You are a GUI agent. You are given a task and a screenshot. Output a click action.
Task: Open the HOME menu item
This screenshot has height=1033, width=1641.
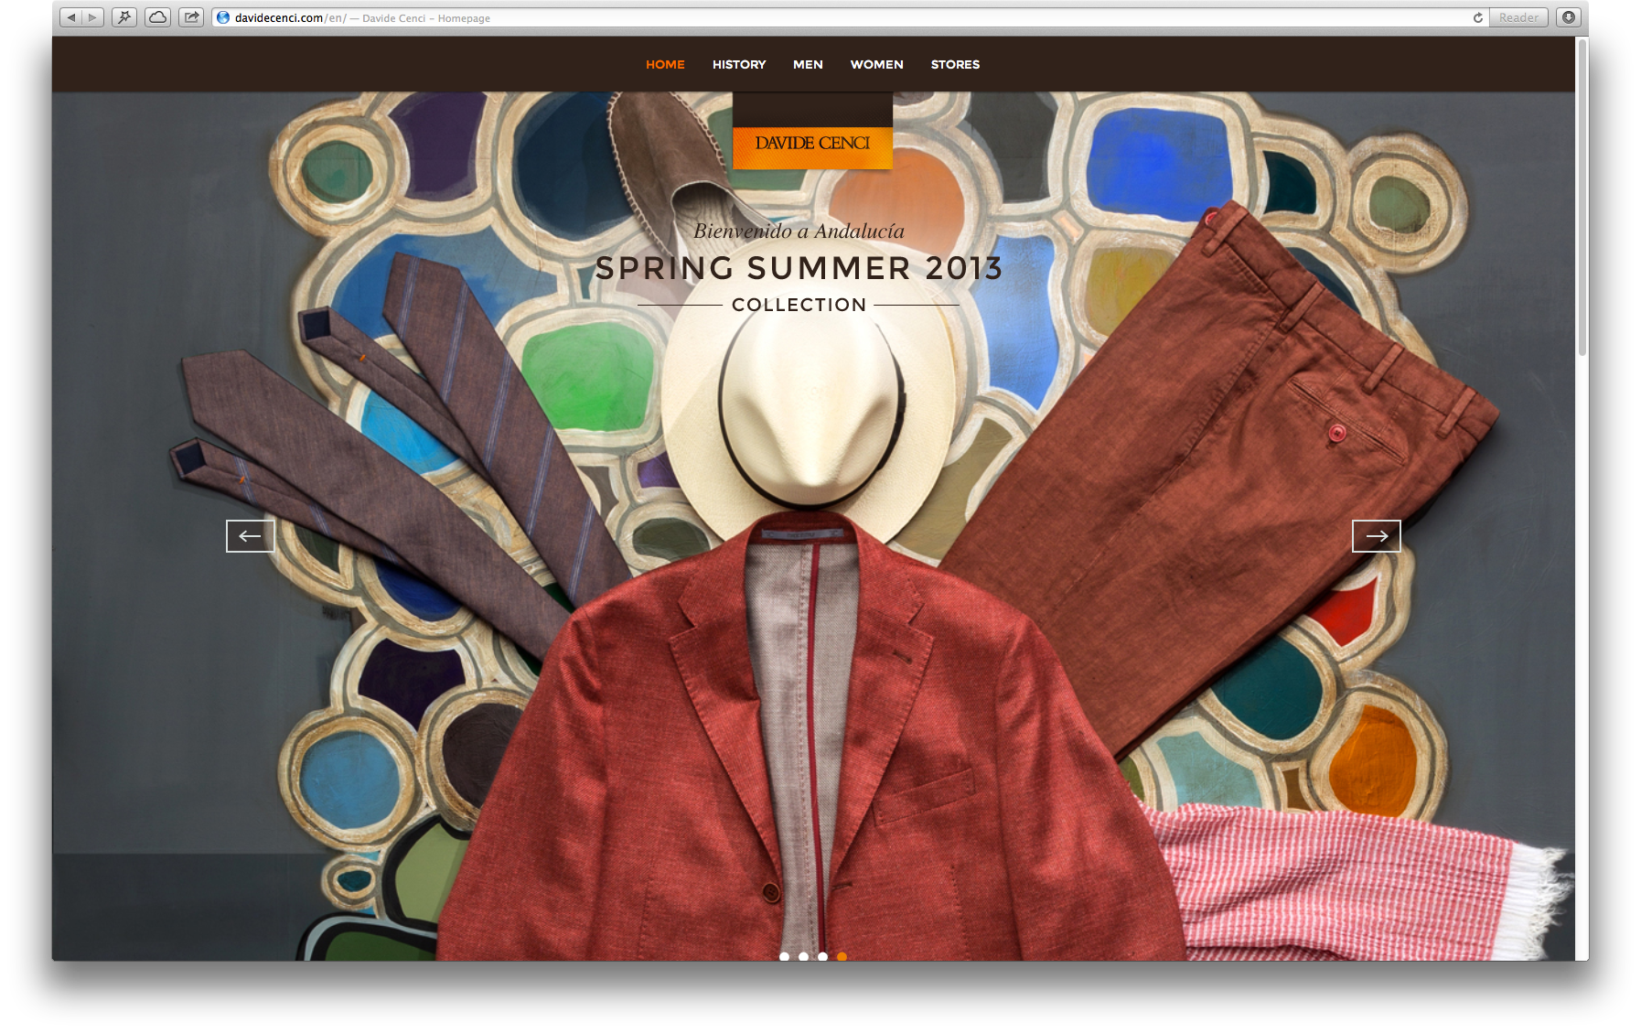[x=665, y=64]
